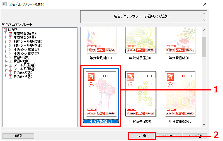The height and width of the screenshot is (141, 223).
Task: Open 年賀その他(縦書) category
Action: tap(26, 49)
